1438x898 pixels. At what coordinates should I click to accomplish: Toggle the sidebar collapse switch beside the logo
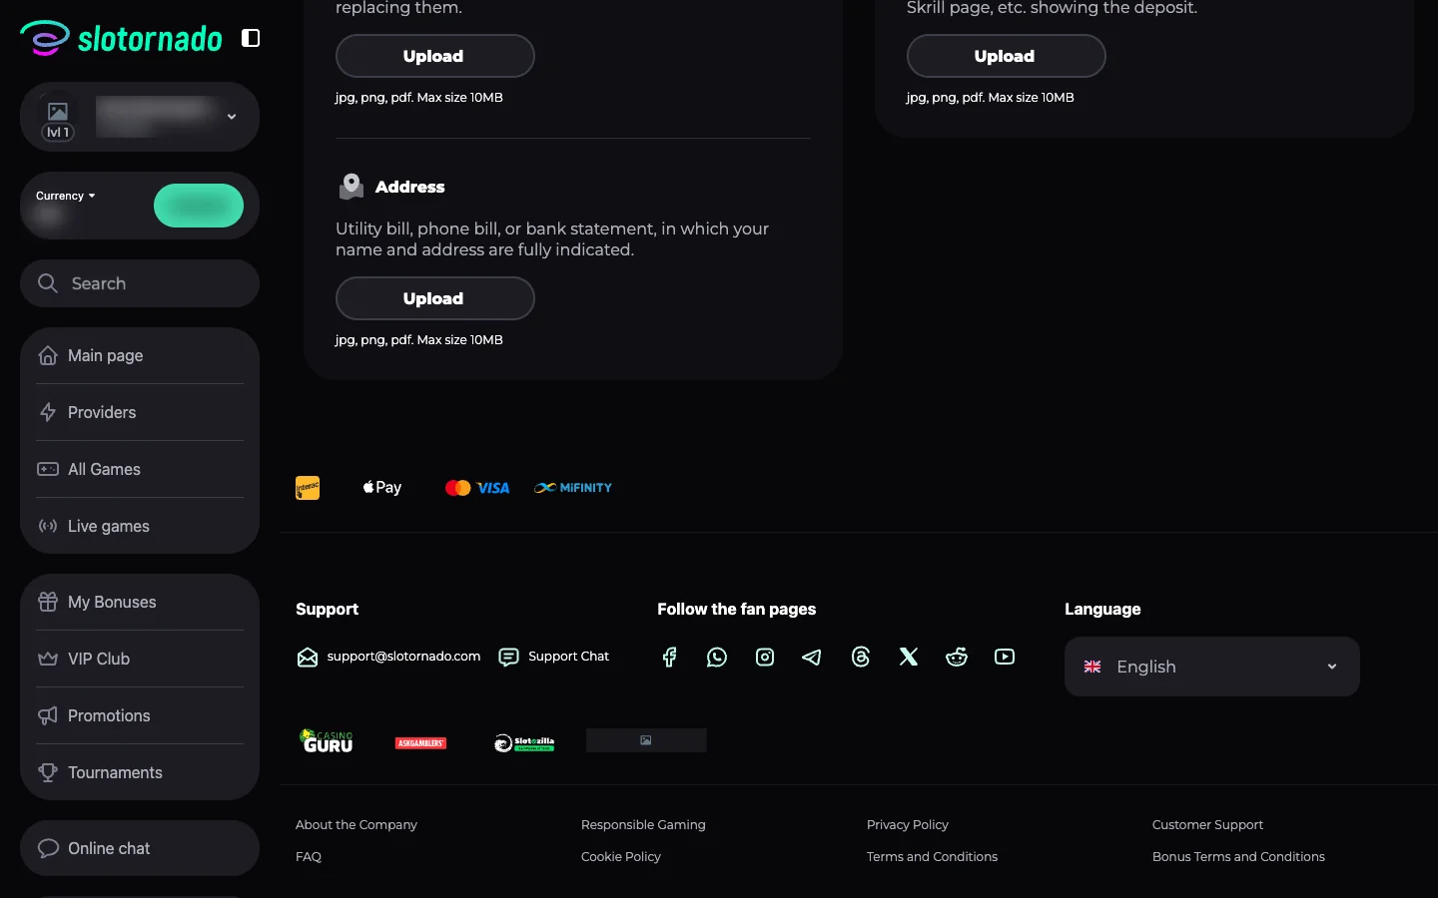(250, 37)
